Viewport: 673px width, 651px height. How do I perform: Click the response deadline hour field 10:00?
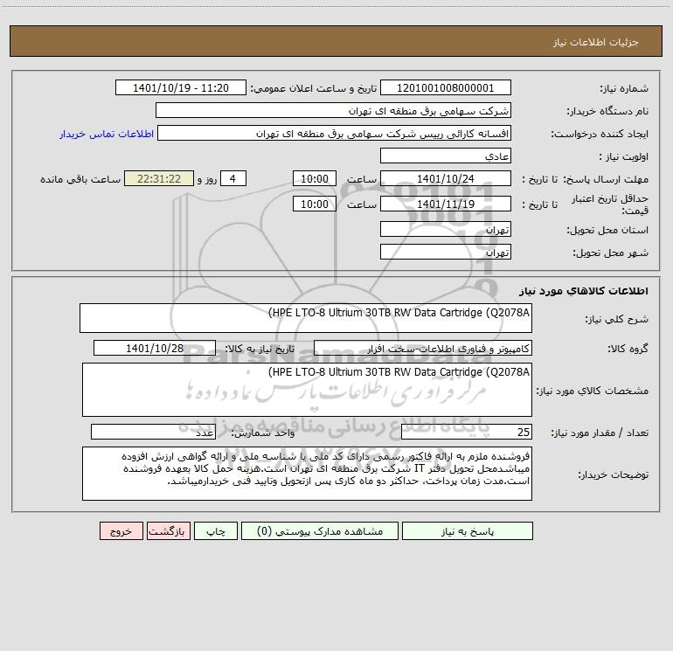pyautogui.click(x=314, y=178)
